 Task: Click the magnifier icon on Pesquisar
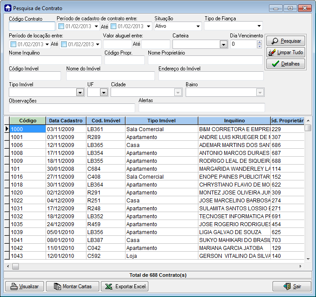[274, 41]
